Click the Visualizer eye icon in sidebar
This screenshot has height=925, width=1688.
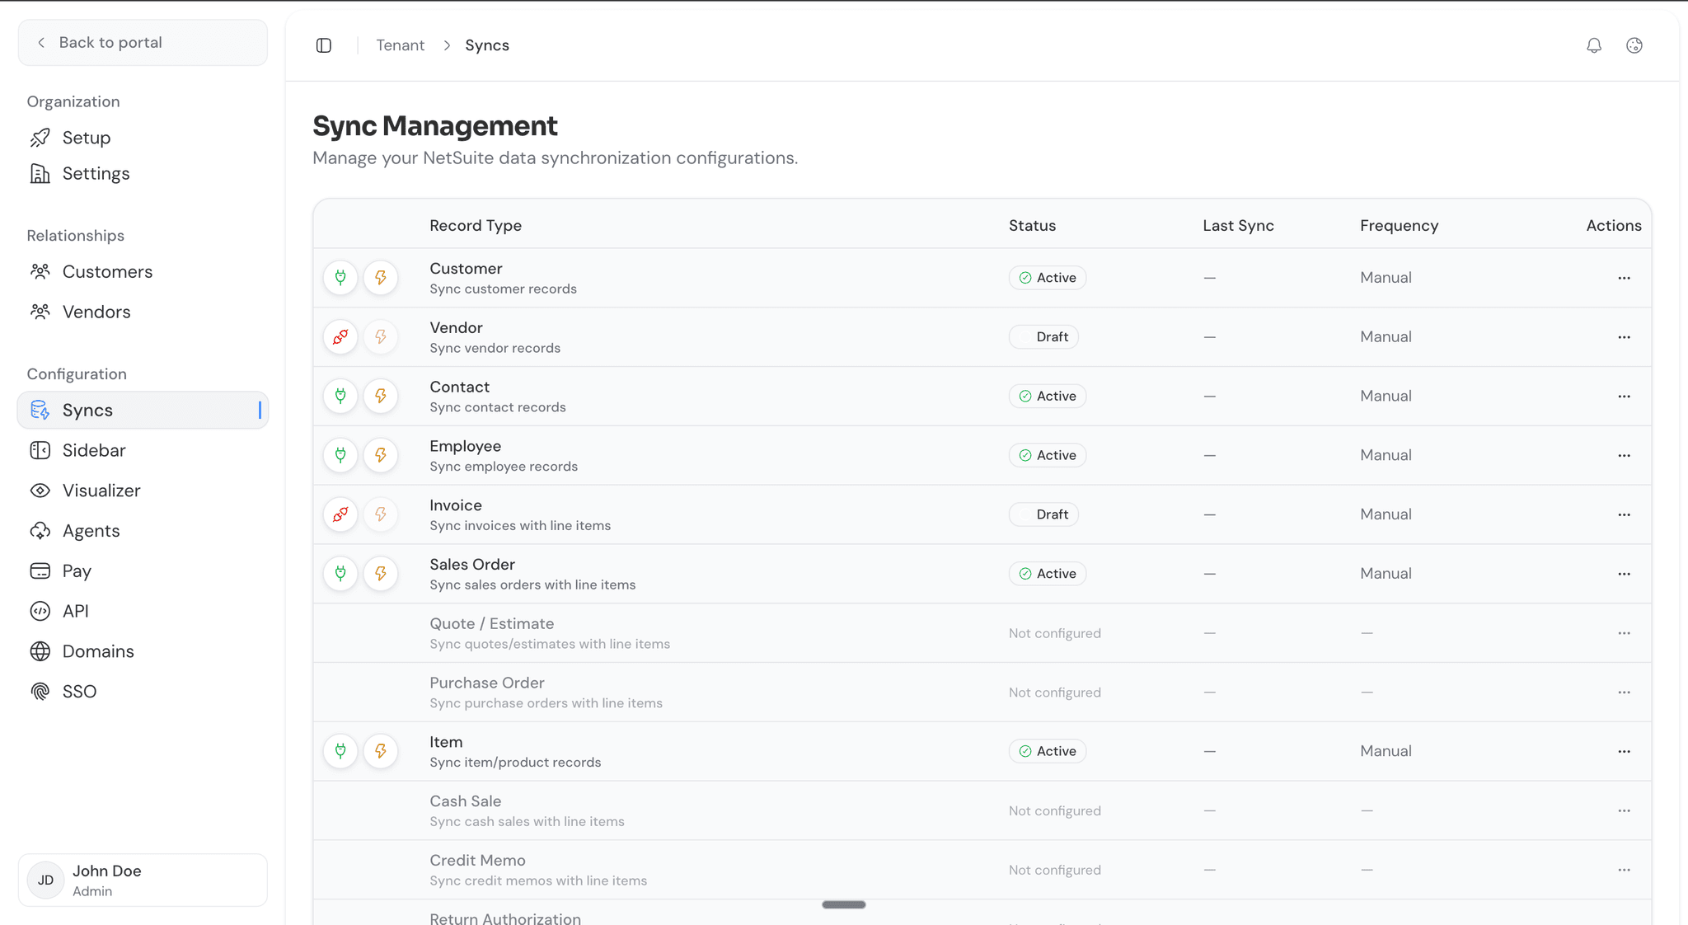40,491
